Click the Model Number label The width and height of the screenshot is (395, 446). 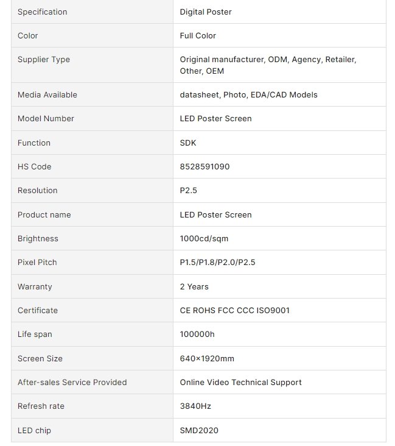[x=46, y=118]
